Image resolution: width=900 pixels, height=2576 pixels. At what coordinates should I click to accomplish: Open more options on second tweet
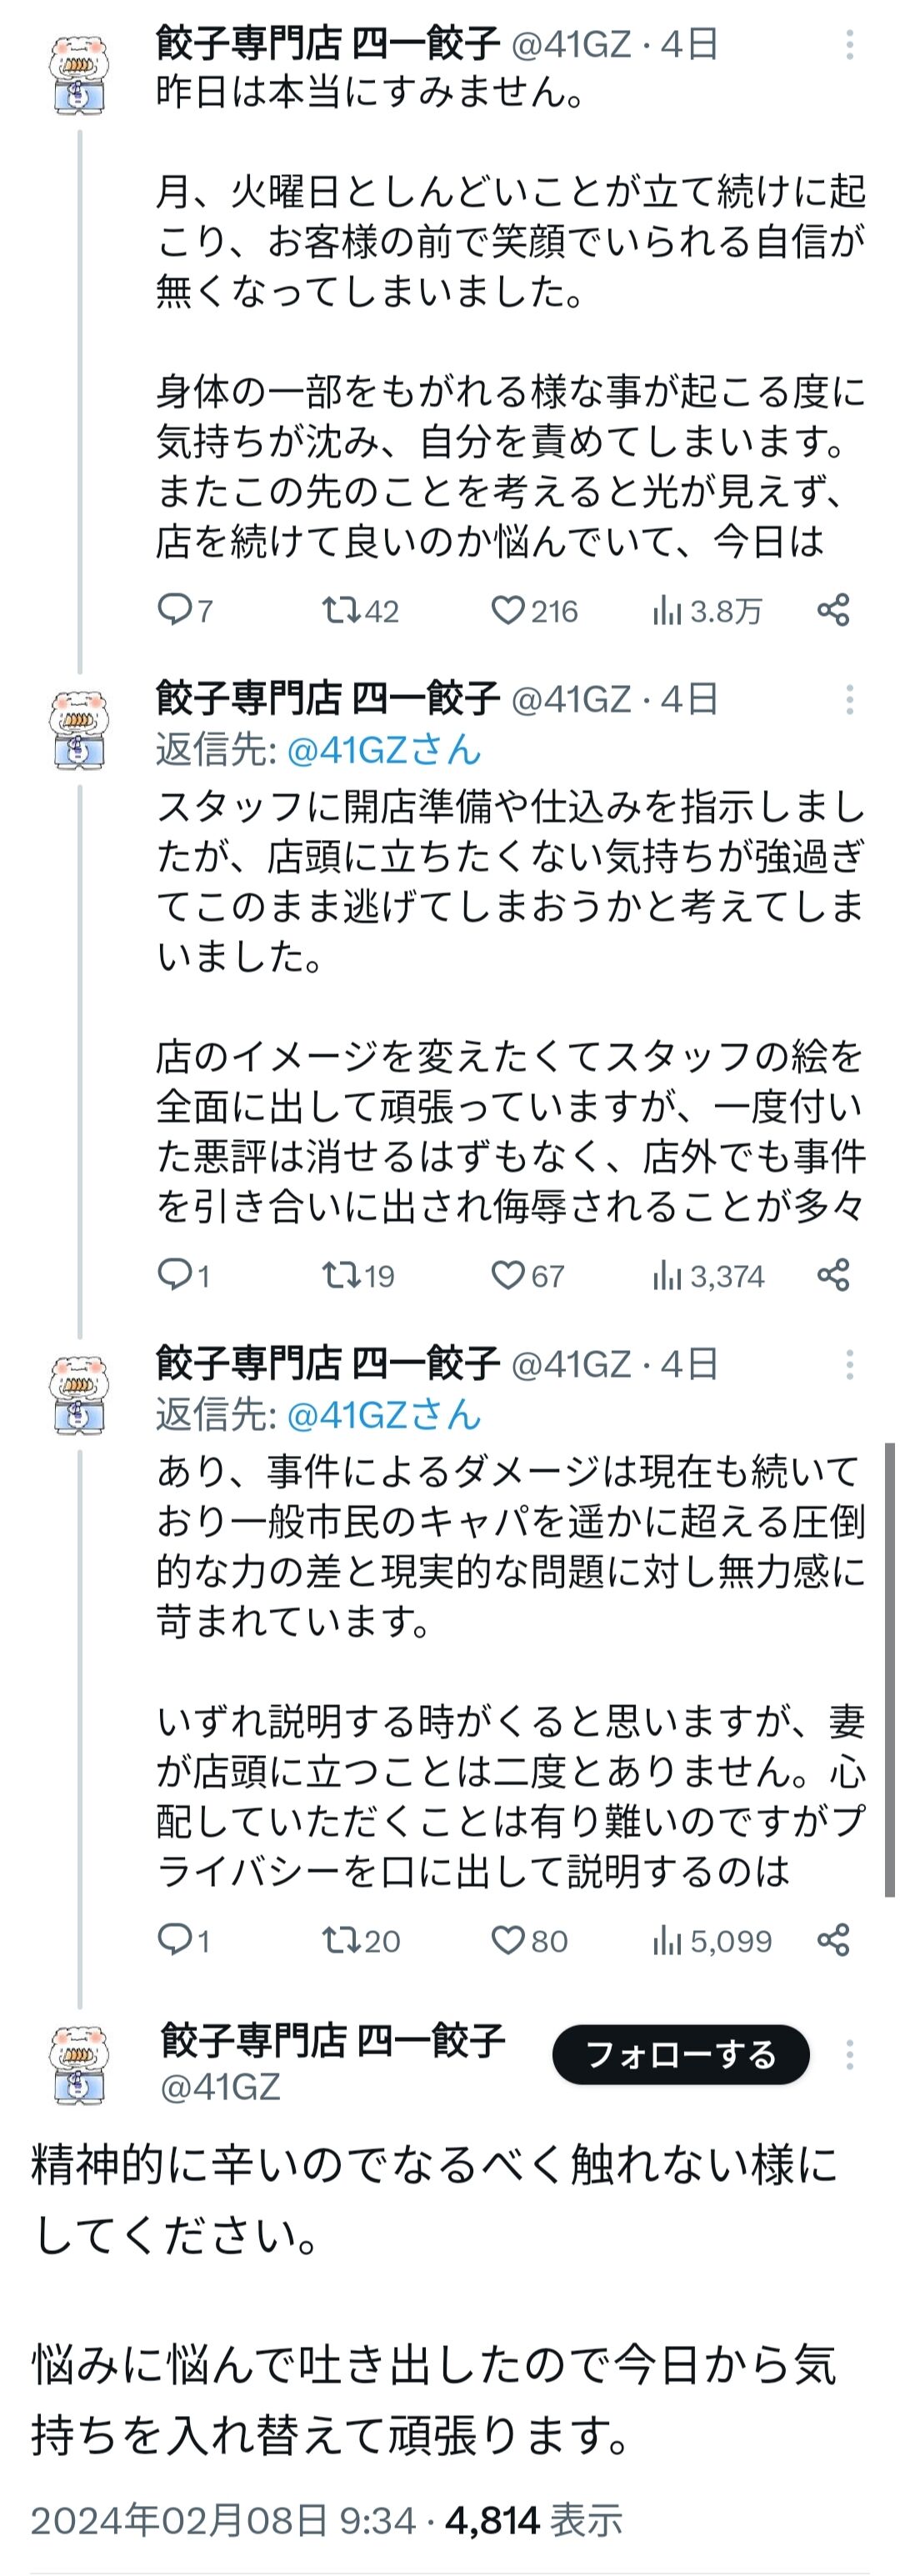[x=849, y=699]
